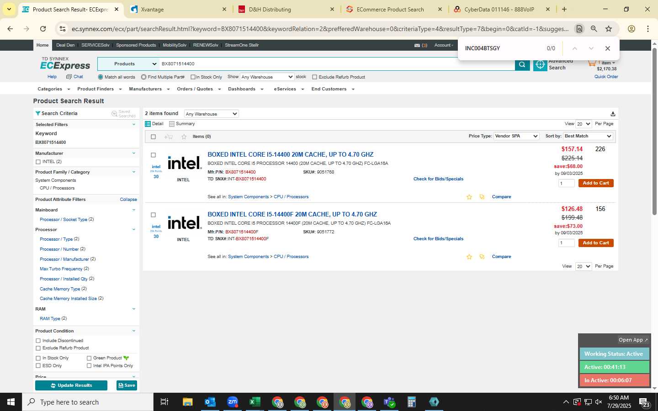This screenshot has width=658, height=411.
Task: Open Any Warehouse dropdown beside items found
Action: point(211,114)
